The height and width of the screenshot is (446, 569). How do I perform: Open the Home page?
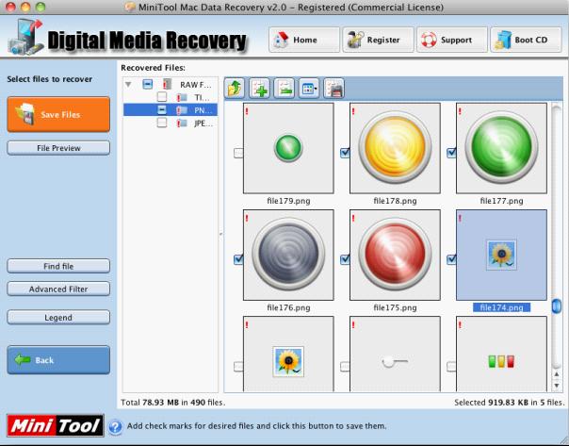304,40
